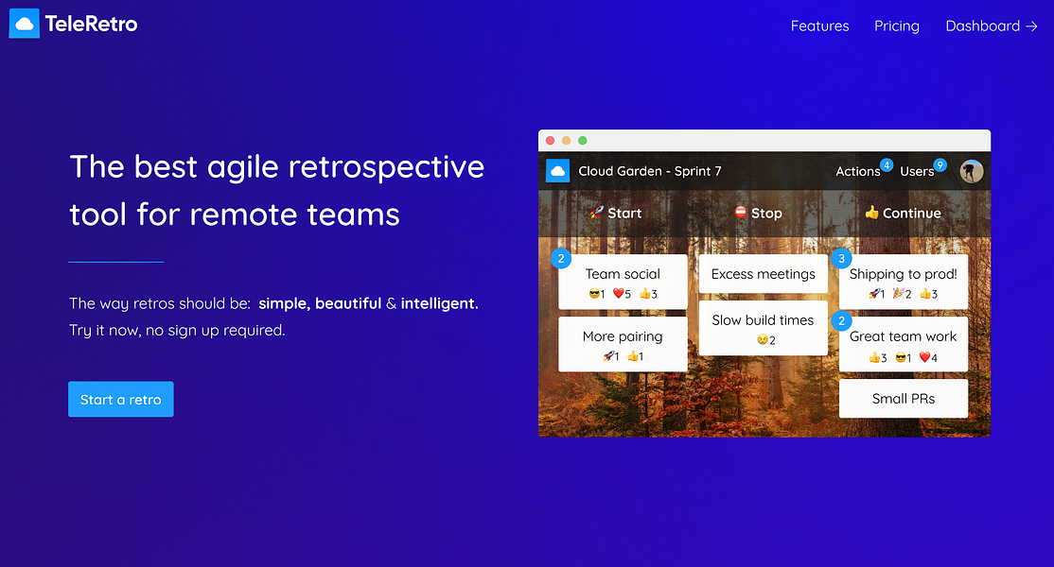Open the Slow build times card
Screen dimensions: 1054x567
(763, 328)
